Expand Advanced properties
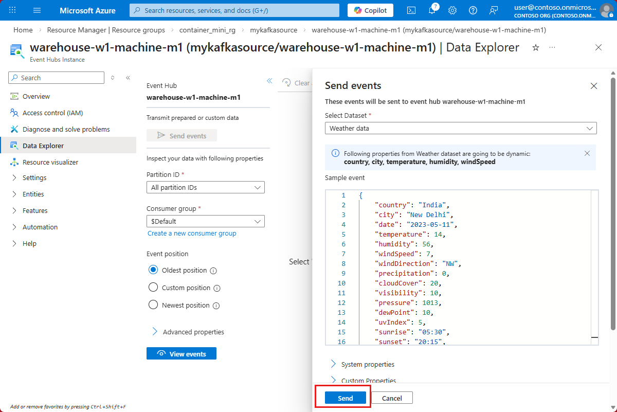 pyautogui.click(x=188, y=332)
